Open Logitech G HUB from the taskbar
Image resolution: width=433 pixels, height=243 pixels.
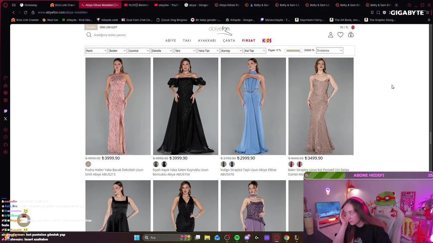pos(257,238)
